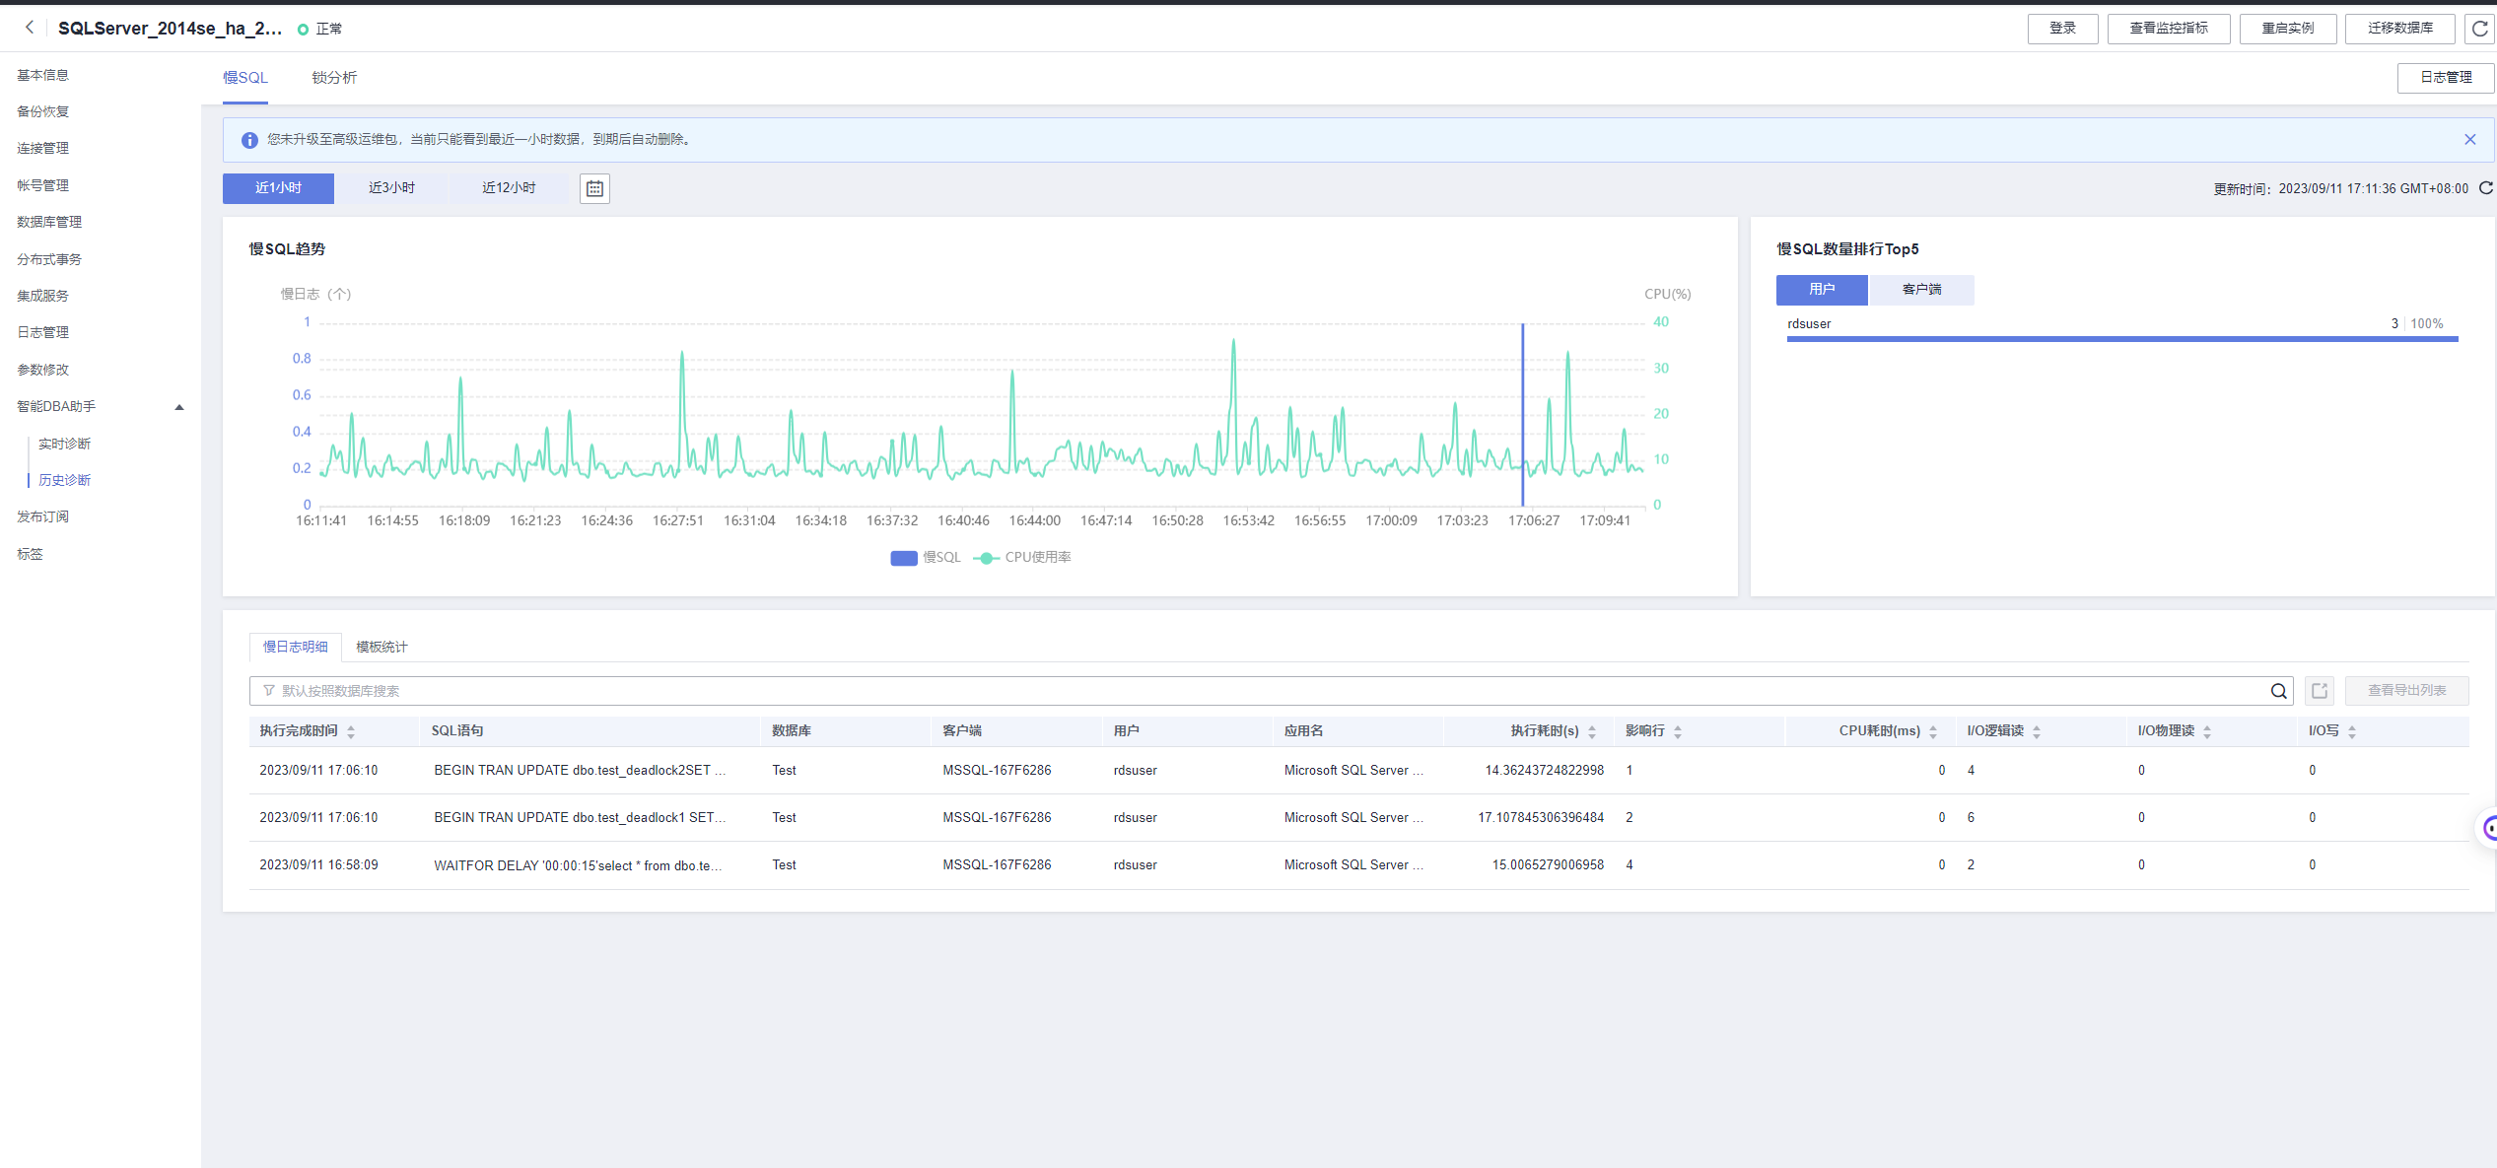Click the export slow log icon
Screen dimensions: 2497x1168
2320,691
